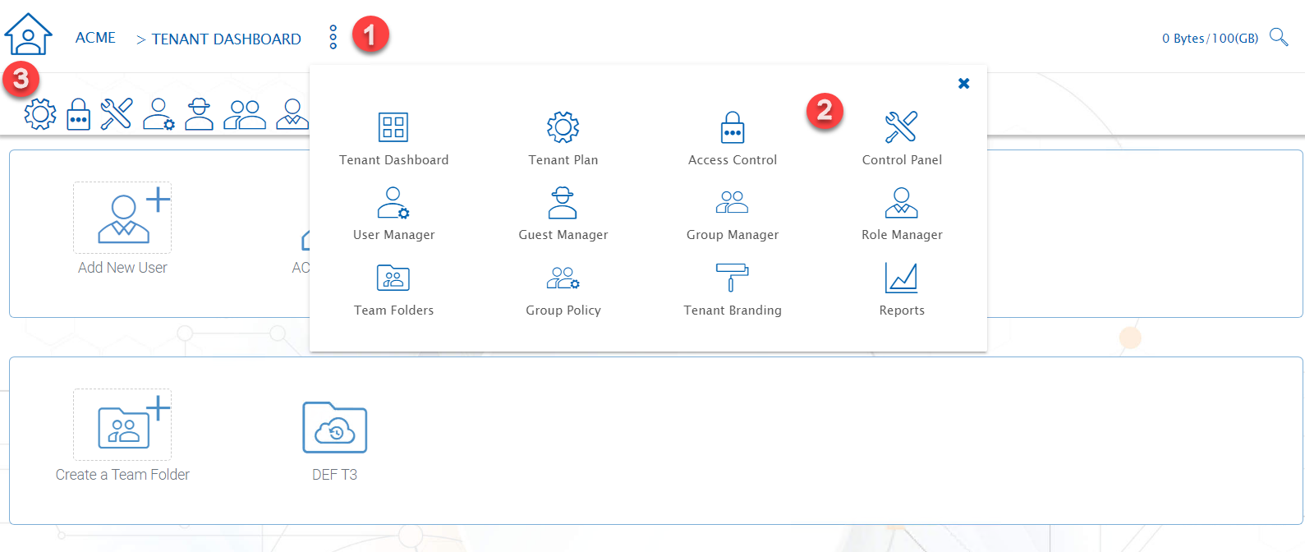This screenshot has height=552, width=1305.
Task: Select Group Policy icon in popup menu
Action: point(563,278)
